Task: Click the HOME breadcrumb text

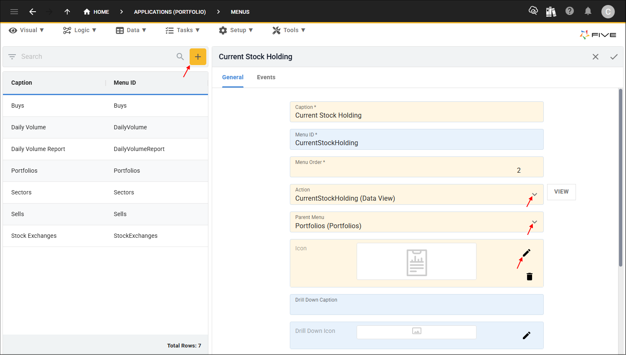Action: click(x=101, y=12)
